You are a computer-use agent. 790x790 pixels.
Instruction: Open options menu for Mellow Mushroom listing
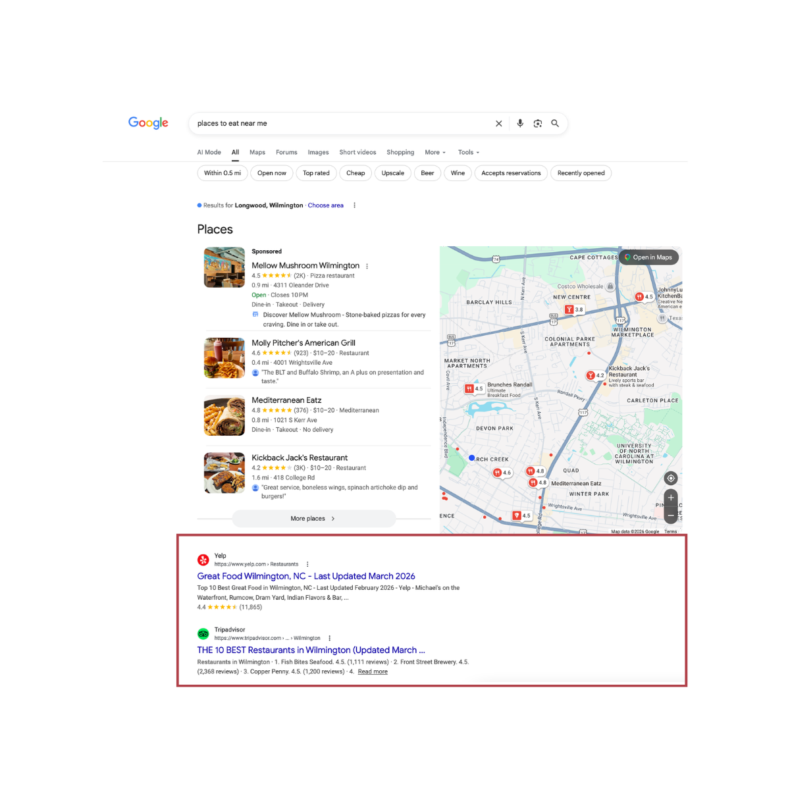click(x=367, y=267)
